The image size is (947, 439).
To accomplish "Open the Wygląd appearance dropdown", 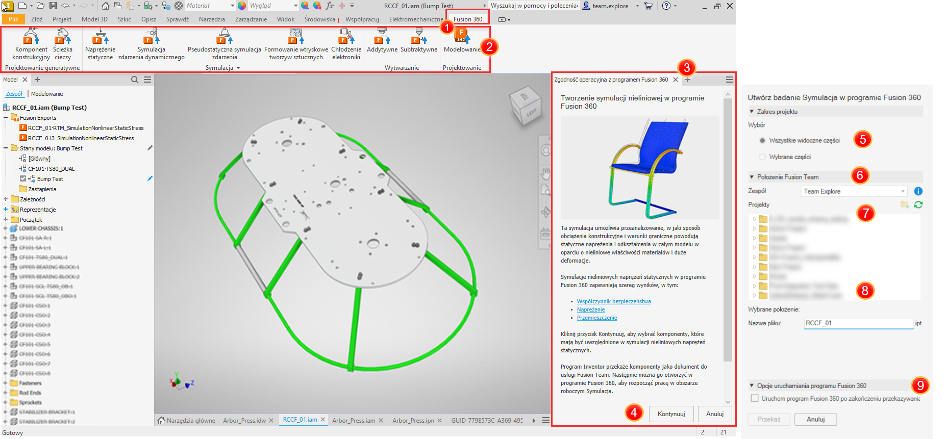I will coord(273,6).
